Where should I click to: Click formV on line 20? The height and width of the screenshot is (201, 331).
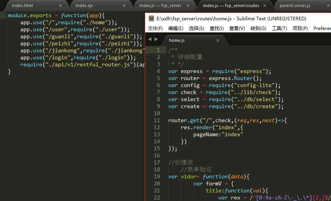click(x=213, y=184)
